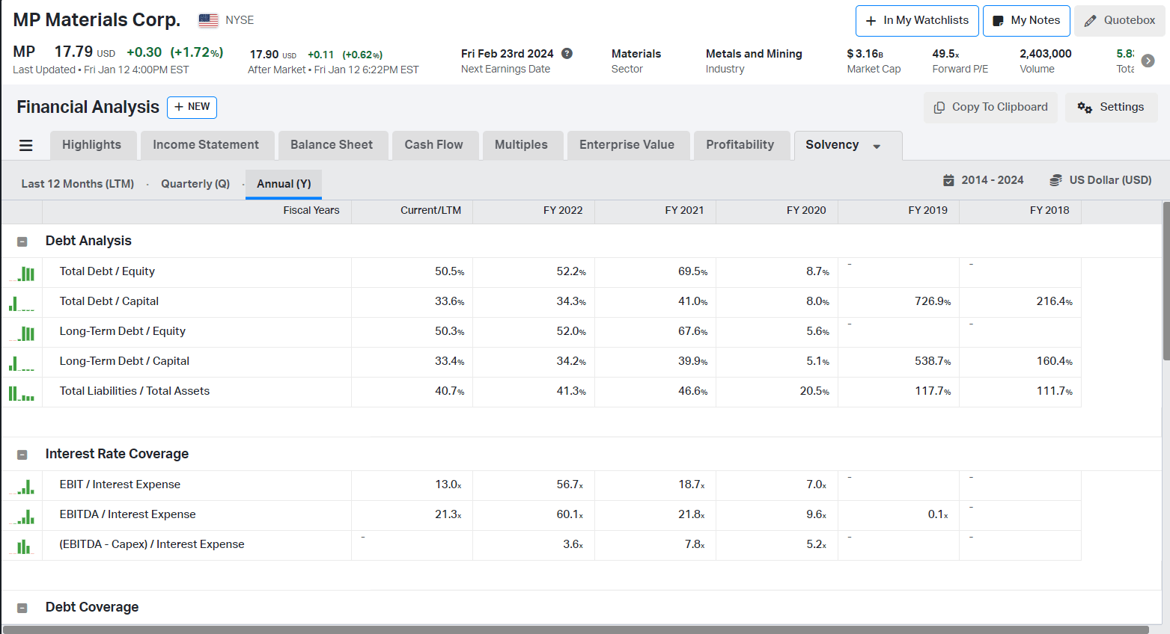Click the mini chart icon beside Total Debt / Equity
The image size is (1170, 634).
[x=22, y=271]
